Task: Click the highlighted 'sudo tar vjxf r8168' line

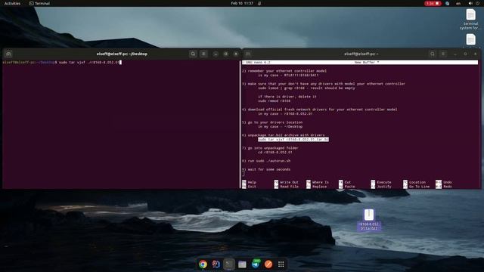Action: (x=293, y=139)
